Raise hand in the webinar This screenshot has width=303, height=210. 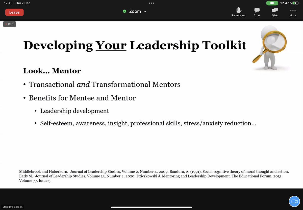click(x=239, y=12)
